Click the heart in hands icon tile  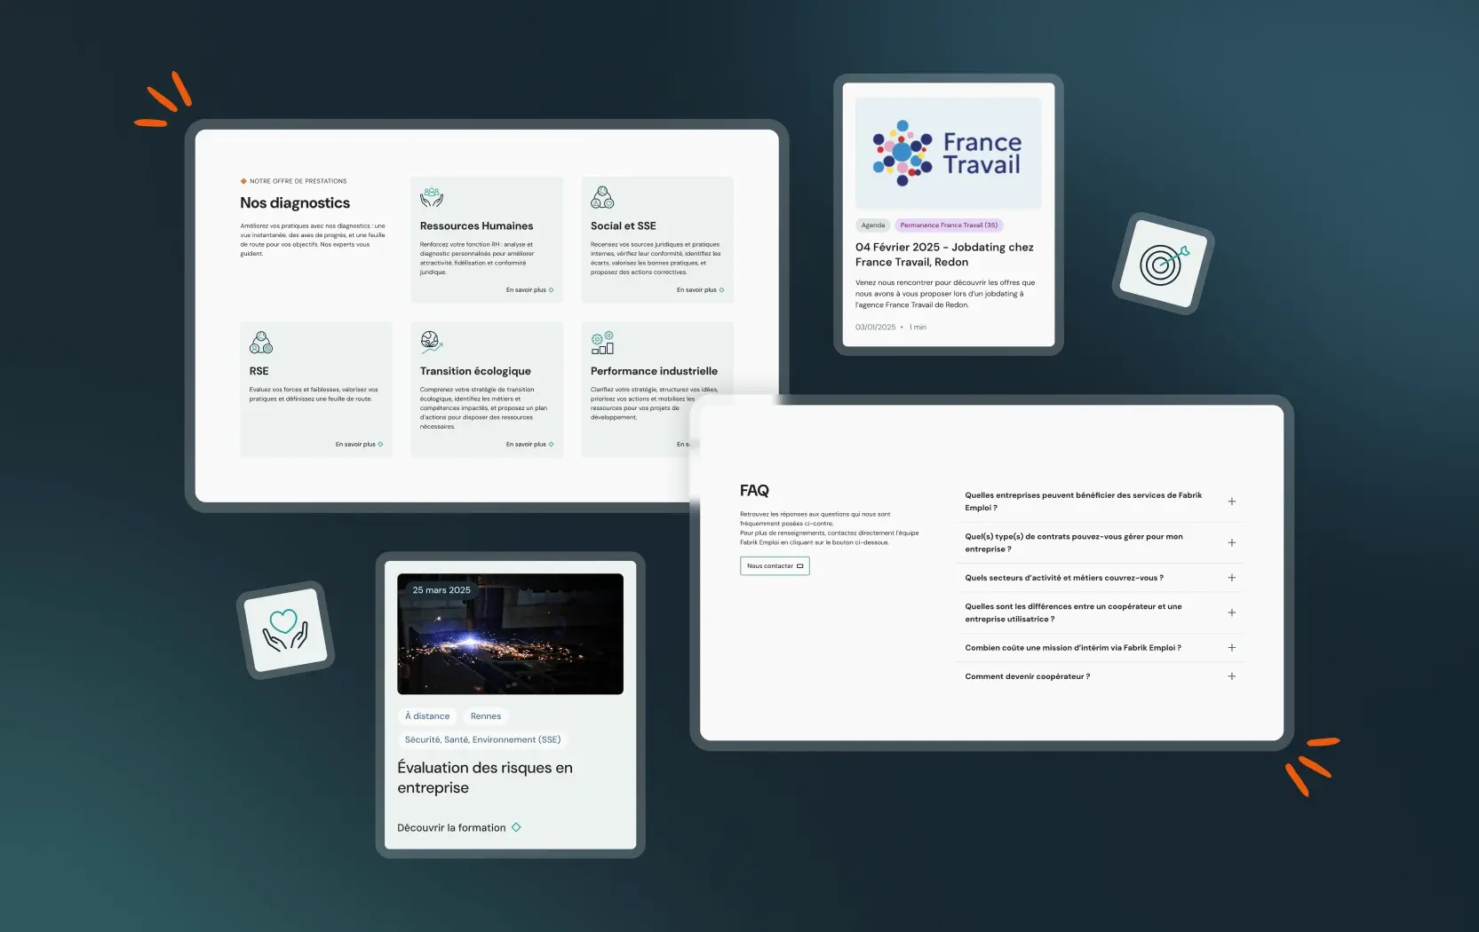(285, 629)
